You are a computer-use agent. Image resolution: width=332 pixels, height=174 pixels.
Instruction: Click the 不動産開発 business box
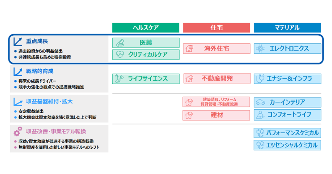pos(217,79)
